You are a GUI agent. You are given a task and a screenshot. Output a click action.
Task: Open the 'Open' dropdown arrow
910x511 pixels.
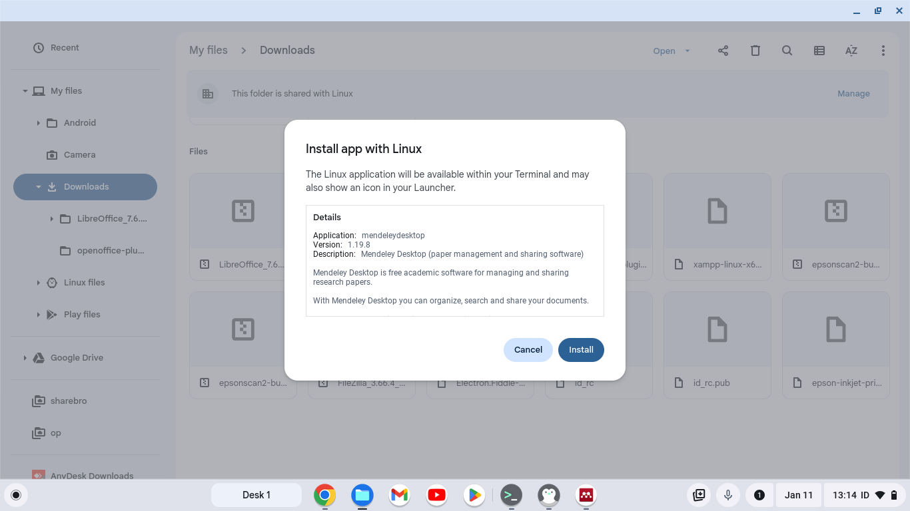click(687, 51)
